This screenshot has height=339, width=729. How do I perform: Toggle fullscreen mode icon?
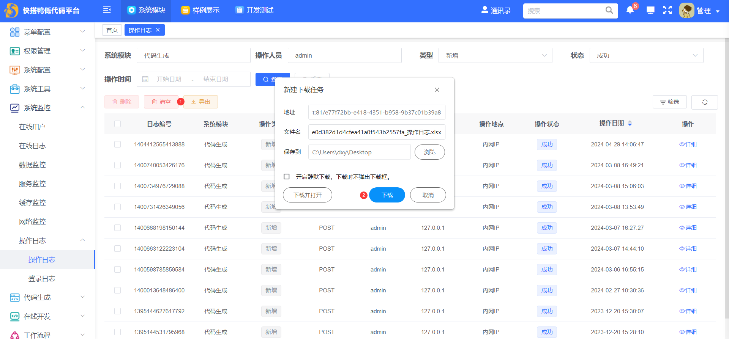pos(667,10)
